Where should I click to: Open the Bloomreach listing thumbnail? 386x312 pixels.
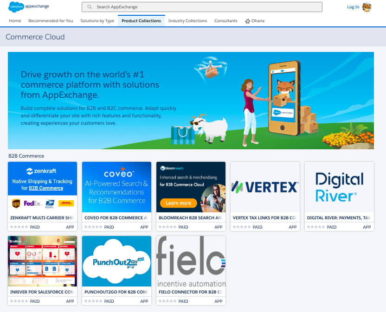click(x=191, y=187)
